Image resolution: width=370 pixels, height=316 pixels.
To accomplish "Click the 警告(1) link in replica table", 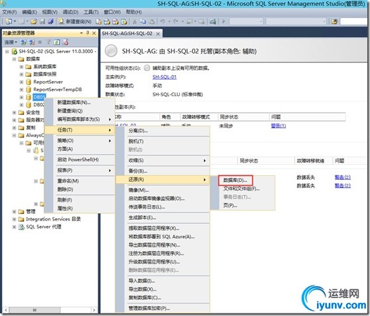I will 278,125.
